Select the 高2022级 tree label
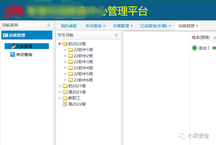The height and width of the screenshot is (145, 216). click(x=77, y=104)
